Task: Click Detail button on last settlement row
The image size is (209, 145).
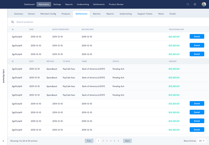Action: (x=197, y=130)
